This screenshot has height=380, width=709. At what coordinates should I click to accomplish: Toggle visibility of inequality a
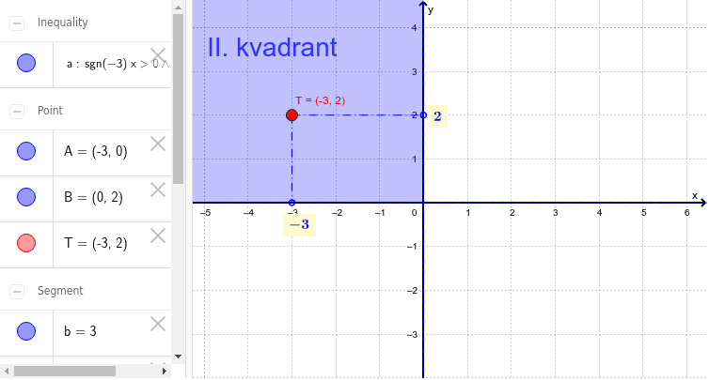click(x=26, y=63)
